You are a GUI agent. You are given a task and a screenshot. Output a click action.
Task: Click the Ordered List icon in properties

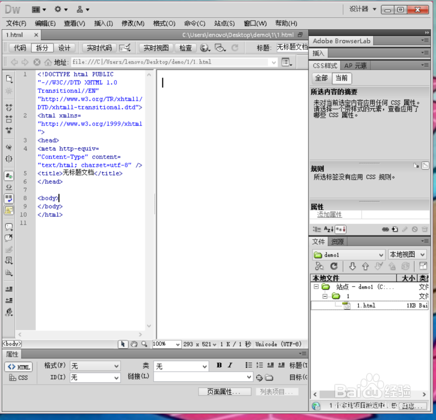[x=259, y=365]
